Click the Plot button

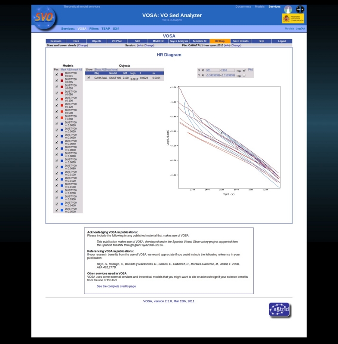[x=250, y=70]
